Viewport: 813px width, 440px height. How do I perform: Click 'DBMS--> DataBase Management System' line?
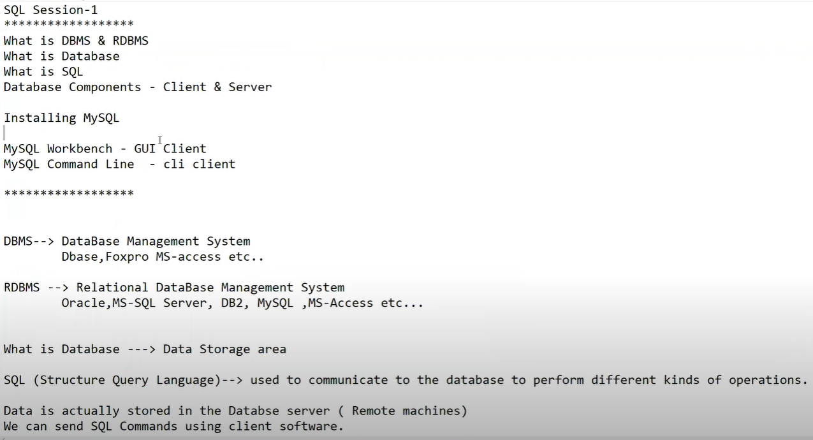127,241
